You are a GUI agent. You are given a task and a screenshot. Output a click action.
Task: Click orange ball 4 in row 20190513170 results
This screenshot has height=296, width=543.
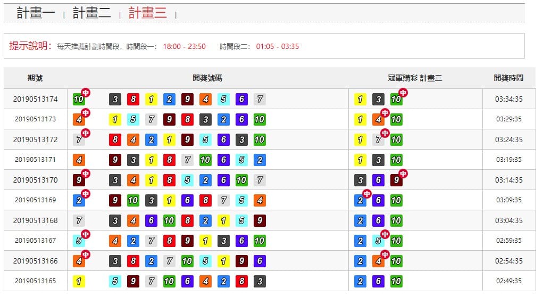pyautogui.click(x=133, y=180)
